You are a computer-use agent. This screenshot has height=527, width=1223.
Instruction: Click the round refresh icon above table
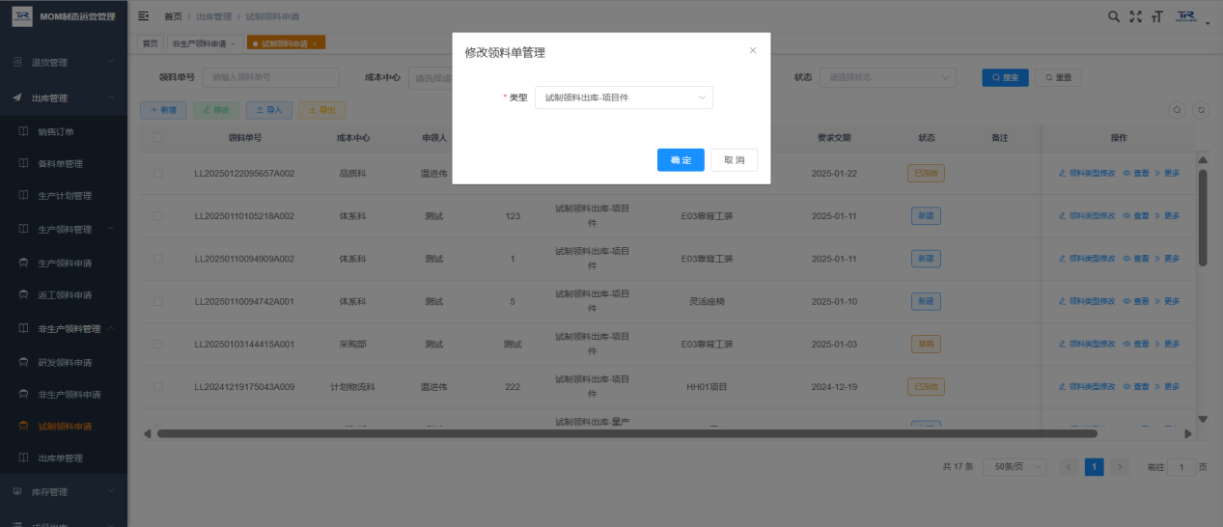[1201, 110]
